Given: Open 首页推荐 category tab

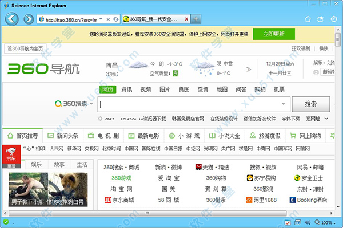Looking at the screenshot, I should [23, 136].
